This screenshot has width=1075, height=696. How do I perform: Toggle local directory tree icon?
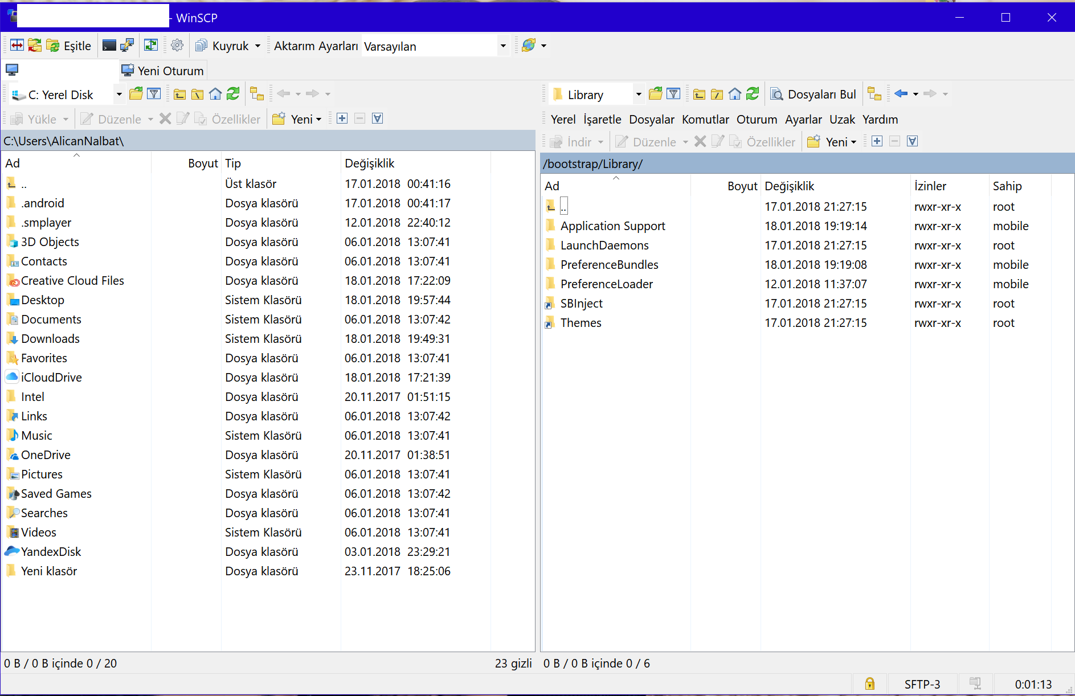[x=257, y=94]
